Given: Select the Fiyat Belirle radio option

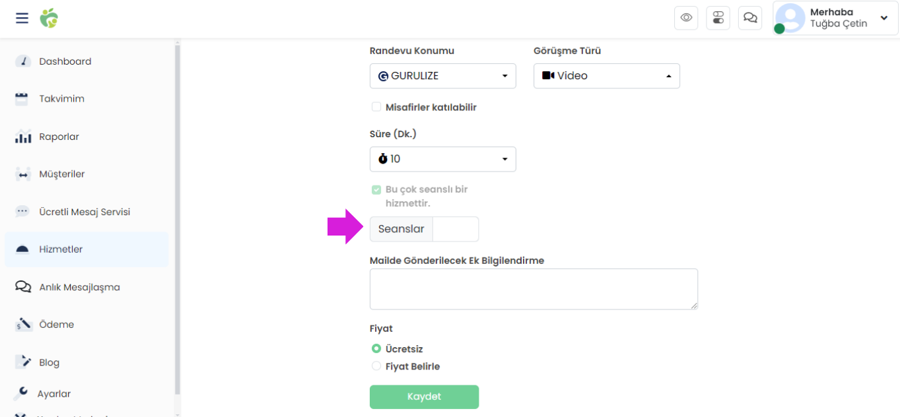Looking at the screenshot, I should (376, 366).
